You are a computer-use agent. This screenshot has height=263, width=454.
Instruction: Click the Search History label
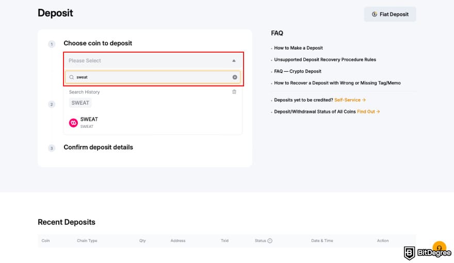click(84, 92)
